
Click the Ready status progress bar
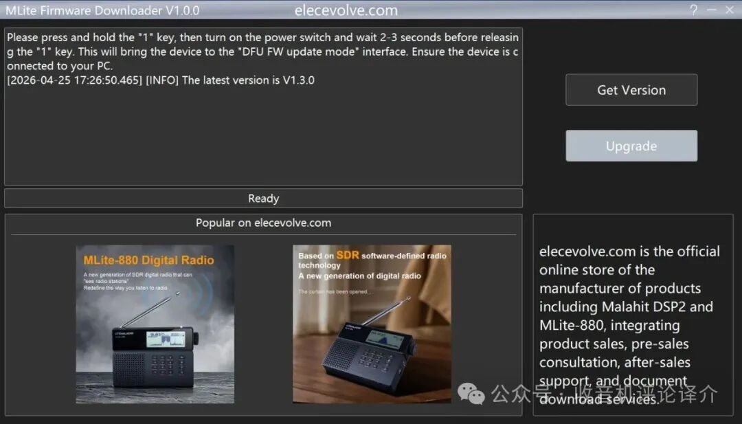263,199
